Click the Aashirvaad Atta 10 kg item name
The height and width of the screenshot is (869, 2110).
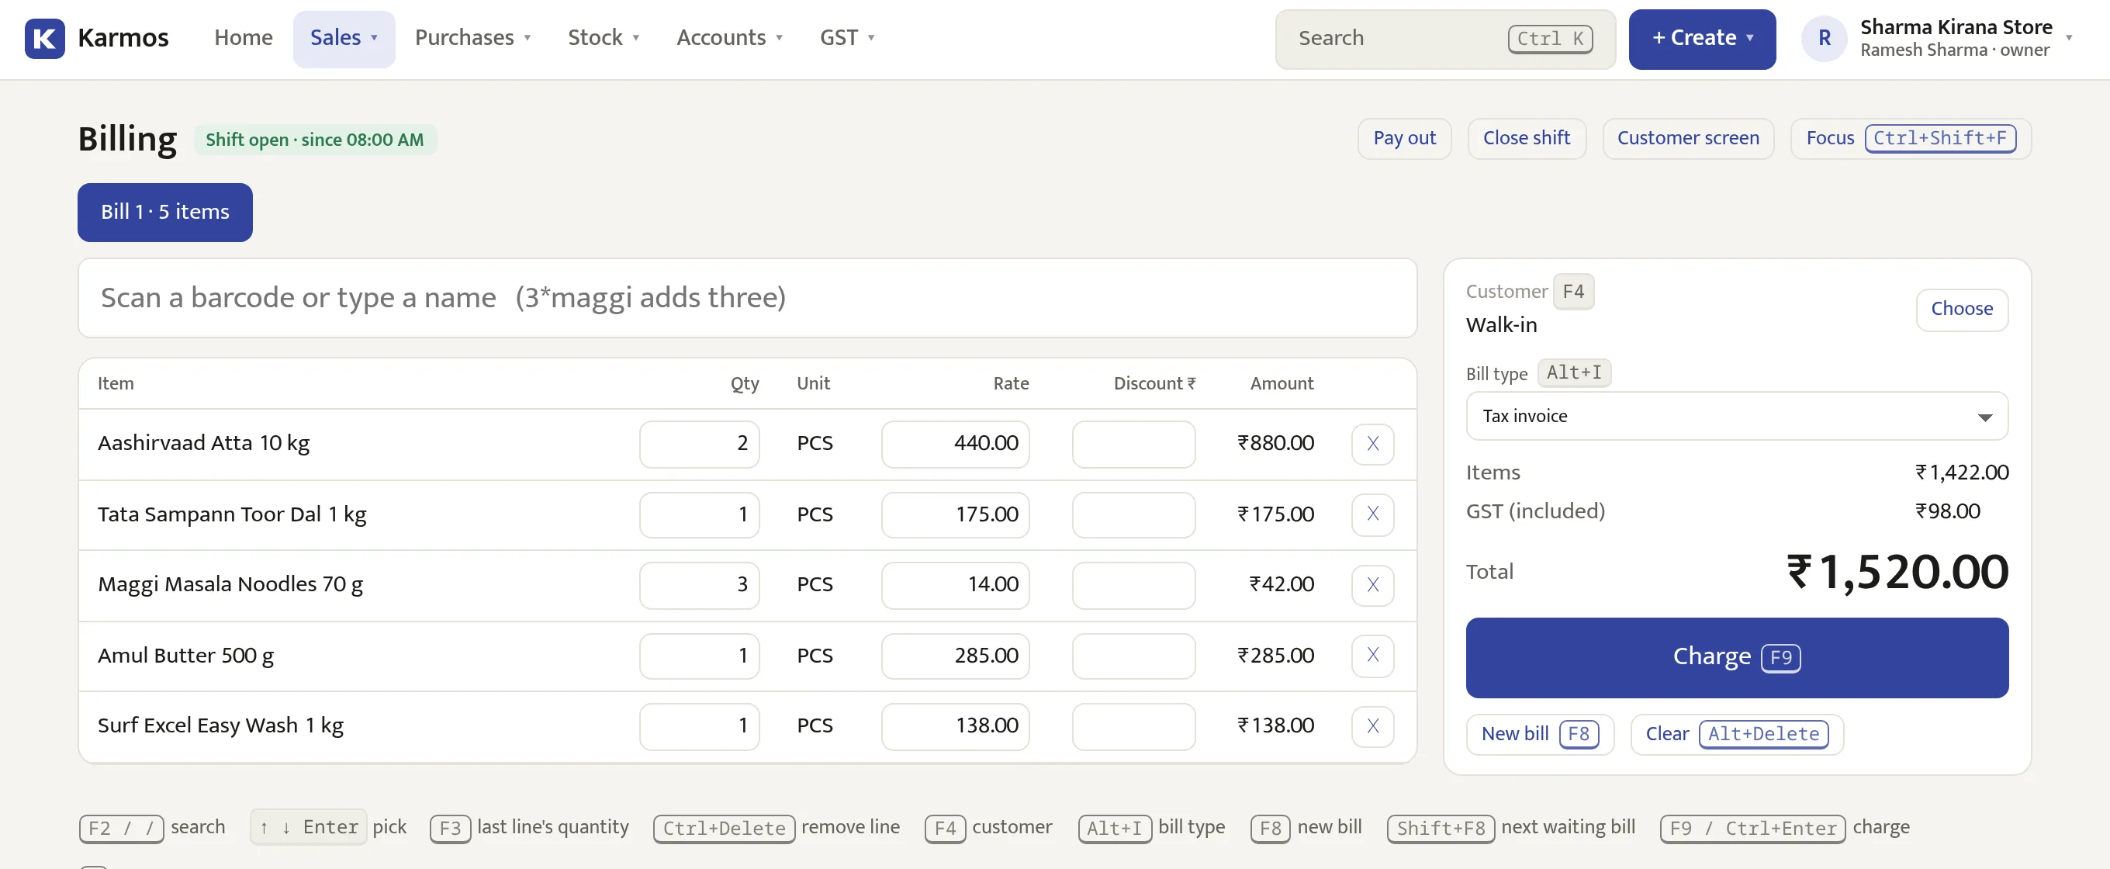click(204, 443)
